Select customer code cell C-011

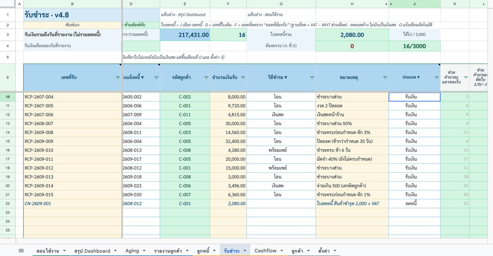coord(185,115)
